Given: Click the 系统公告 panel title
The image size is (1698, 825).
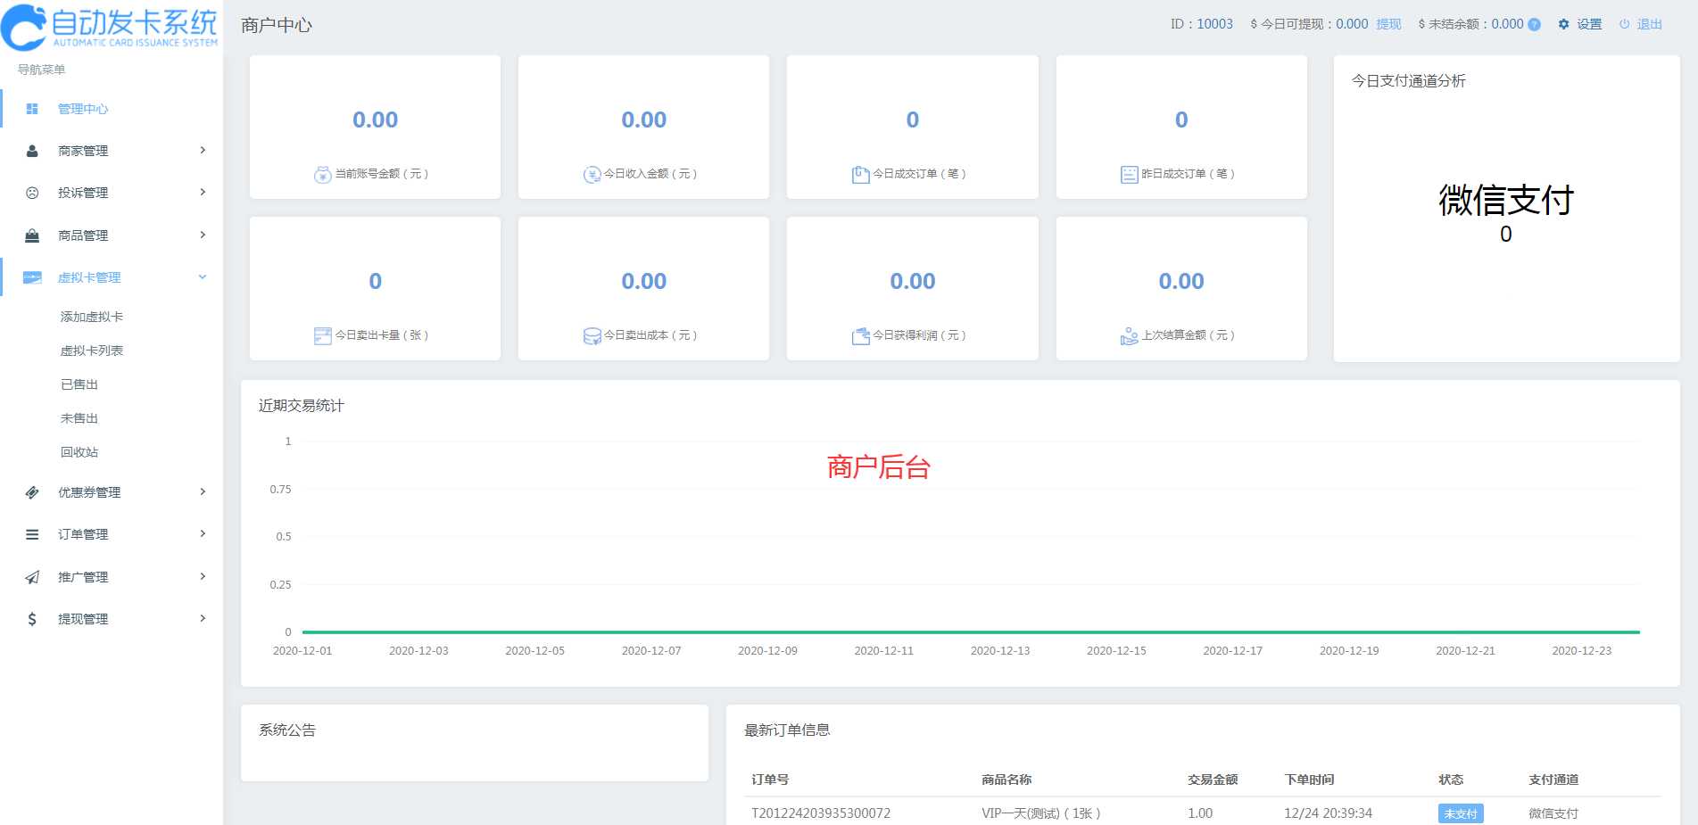Looking at the screenshot, I should 287,730.
